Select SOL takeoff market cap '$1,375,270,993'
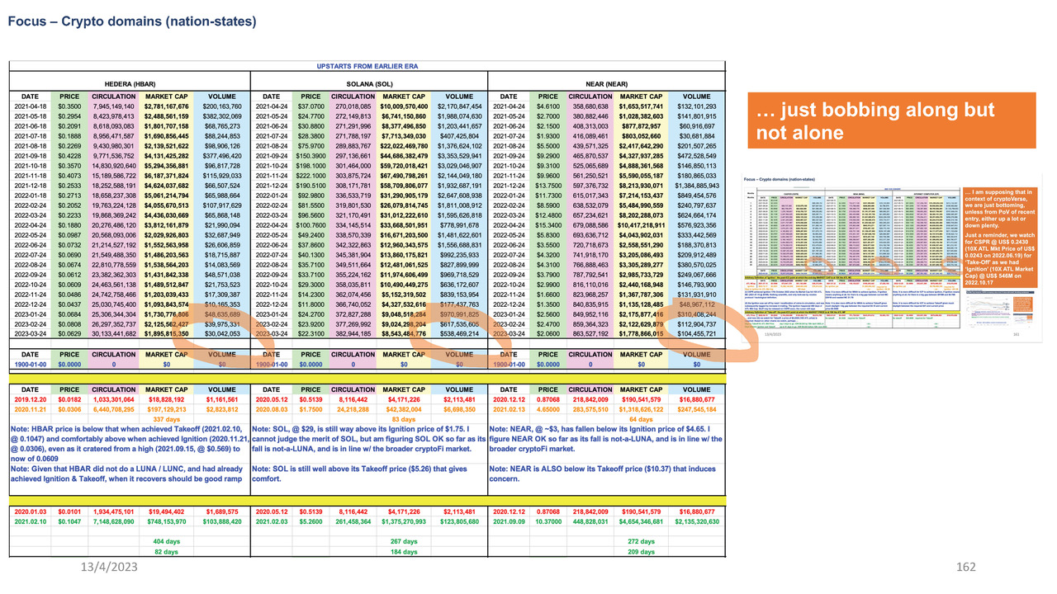This screenshot has width=1057, height=594. (x=403, y=522)
